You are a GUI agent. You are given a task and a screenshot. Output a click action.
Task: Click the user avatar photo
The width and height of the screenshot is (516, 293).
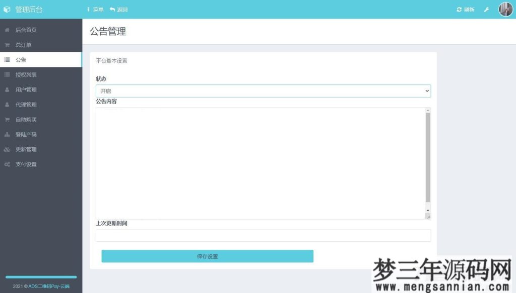click(x=505, y=9)
